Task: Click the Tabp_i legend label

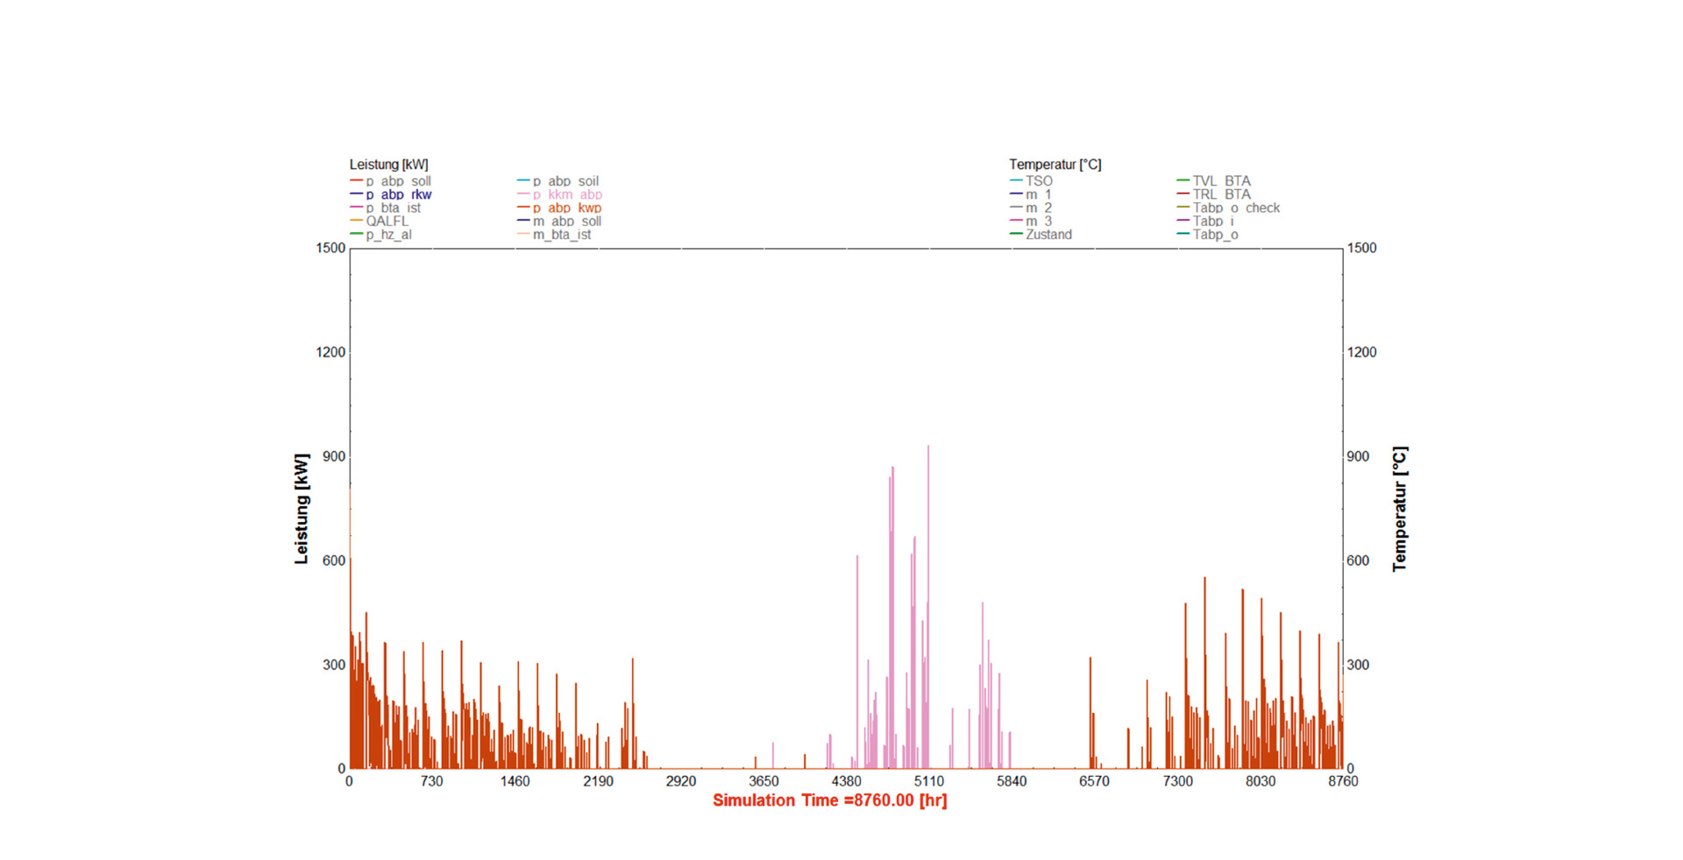Action: 1213,221
